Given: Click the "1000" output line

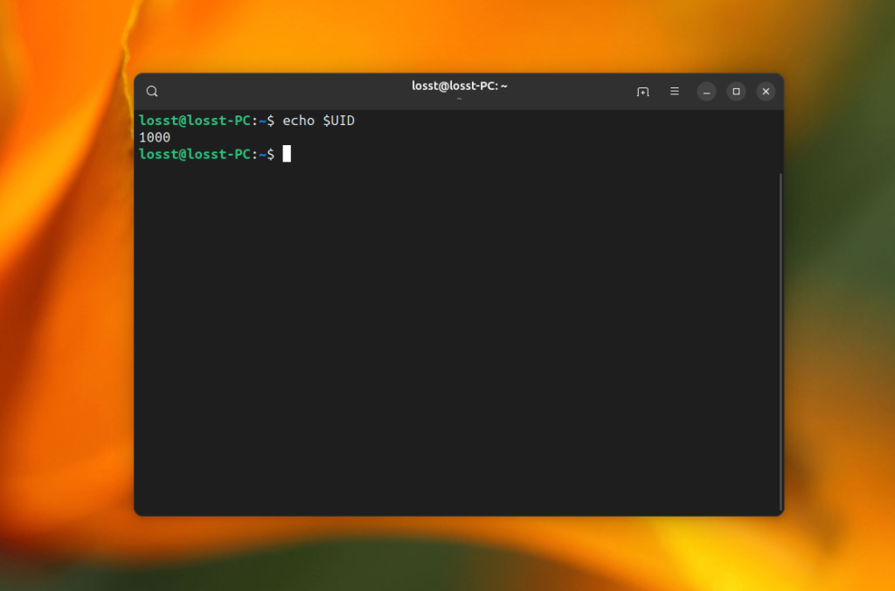Looking at the screenshot, I should pos(155,137).
